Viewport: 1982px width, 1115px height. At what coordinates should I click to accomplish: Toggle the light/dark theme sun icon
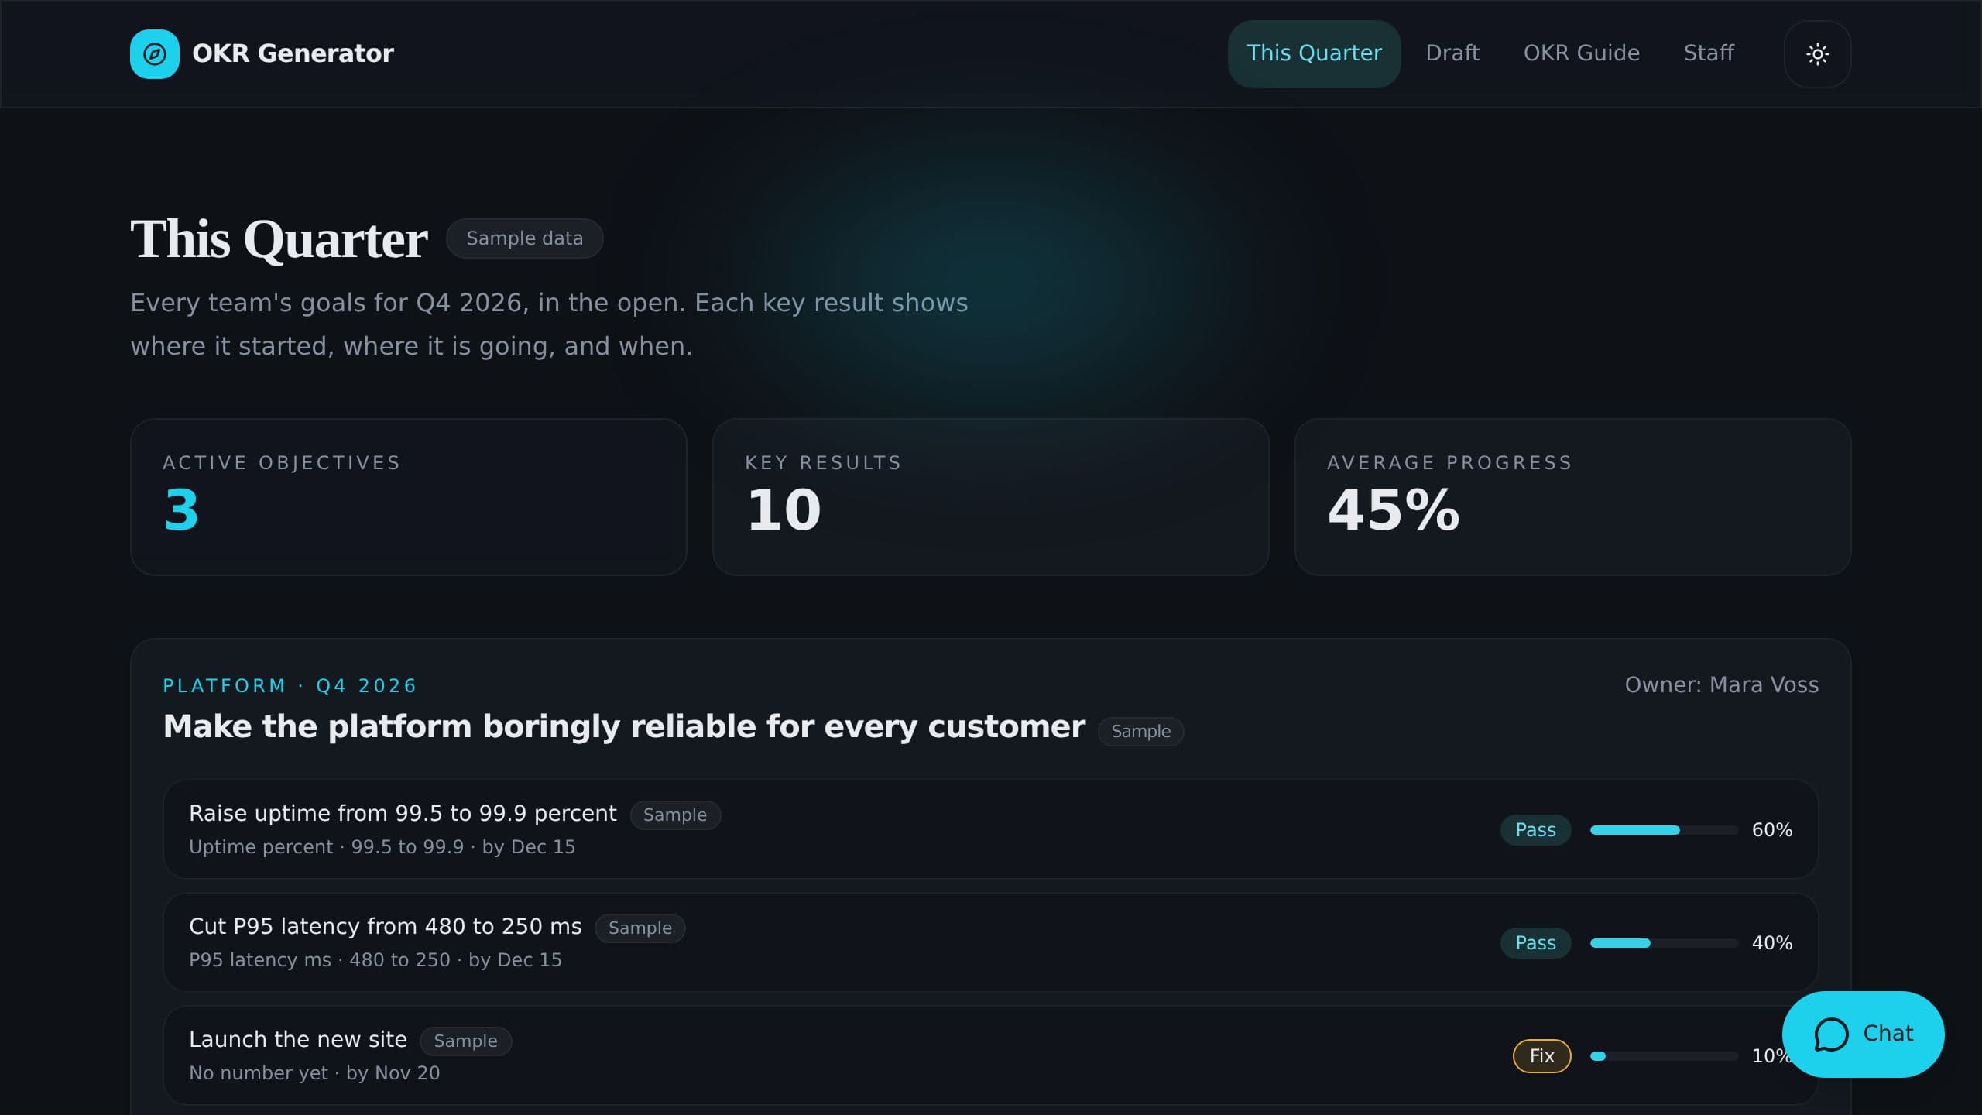pos(1817,54)
